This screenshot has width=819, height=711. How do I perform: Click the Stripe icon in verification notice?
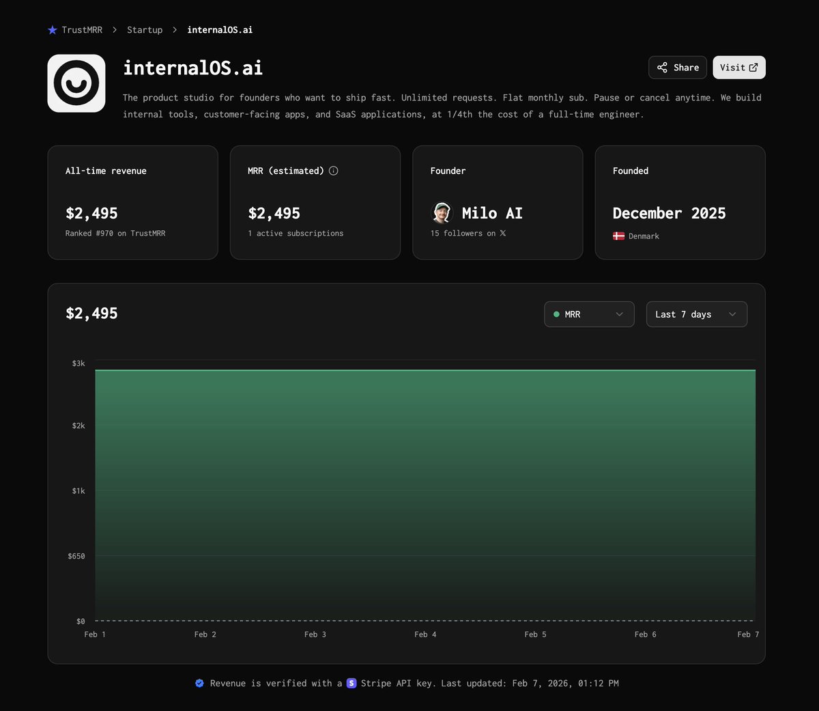click(351, 683)
